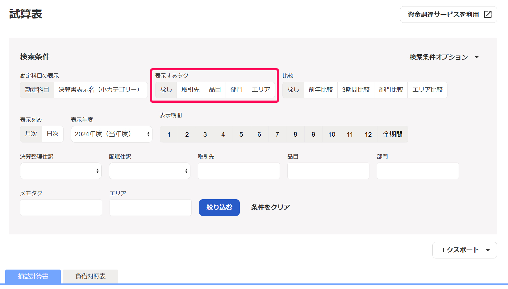The width and height of the screenshot is (508, 289).
Task: Open the 配賦仕訳 dropdown
Action: tap(150, 171)
